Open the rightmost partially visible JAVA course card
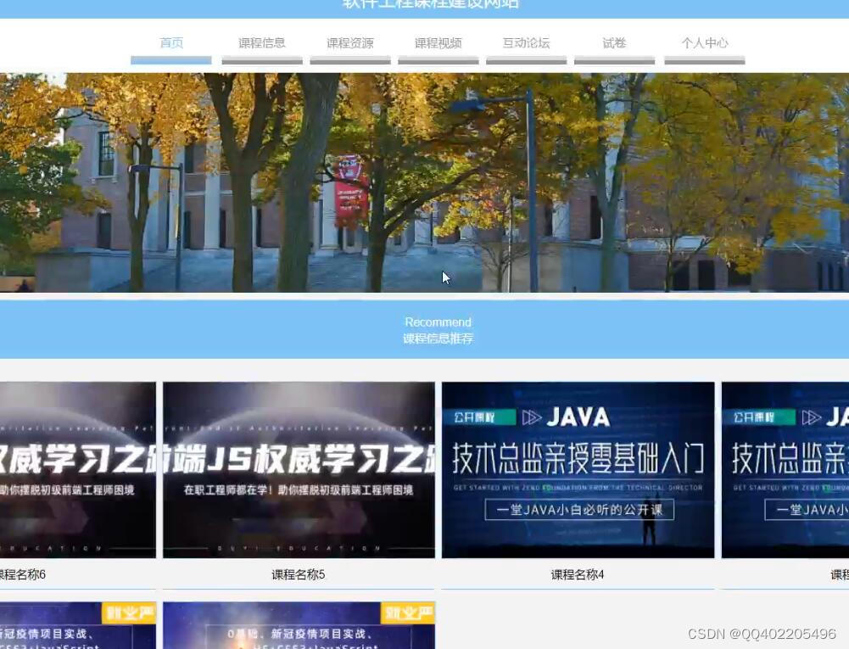The height and width of the screenshot is (649, 849). point(785,469)
